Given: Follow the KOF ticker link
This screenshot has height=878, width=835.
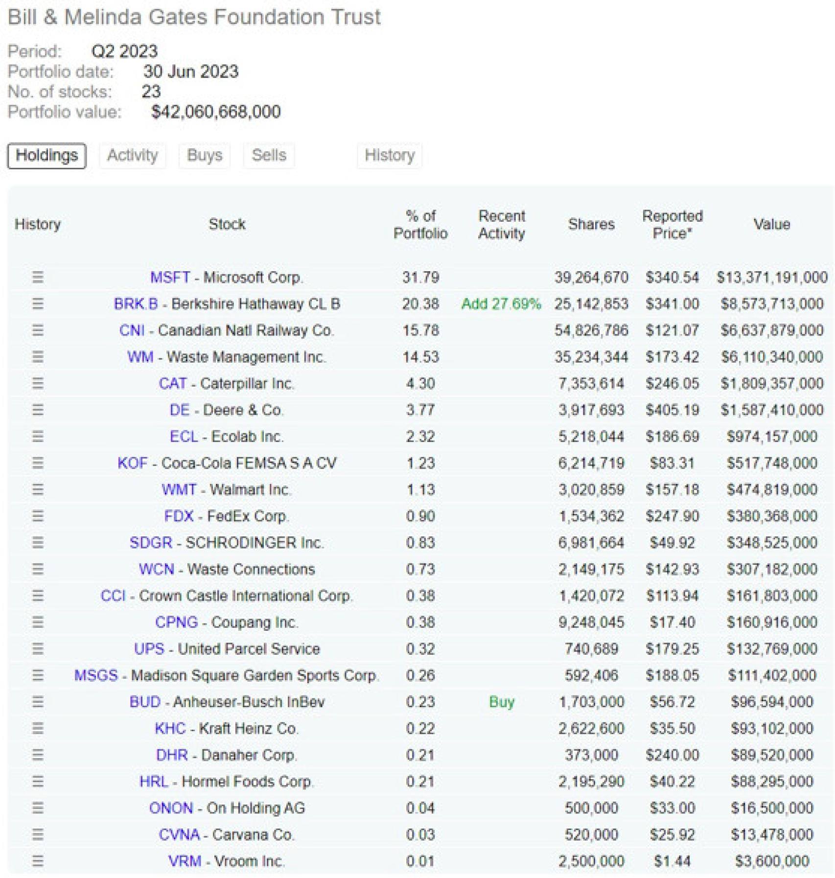Looking at the screenshot, I should point(132,462).
